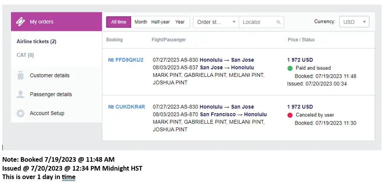385x186 pixels.
Task: Open the CAT (0) section
Action: click(25, 55)
